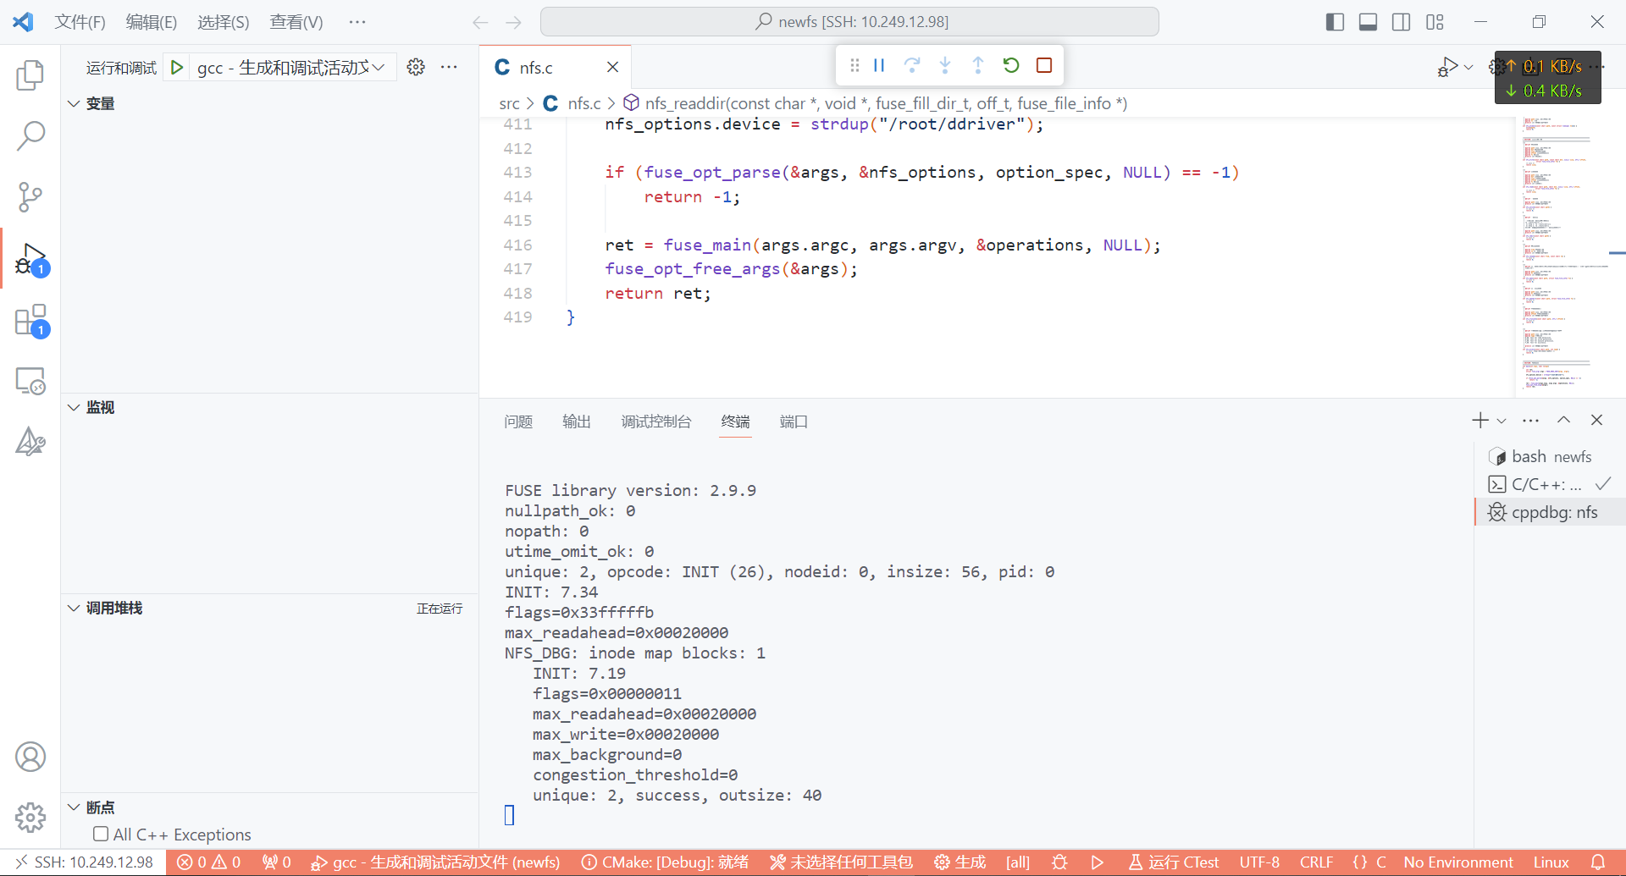Pause the debug session

click(879, 65)
